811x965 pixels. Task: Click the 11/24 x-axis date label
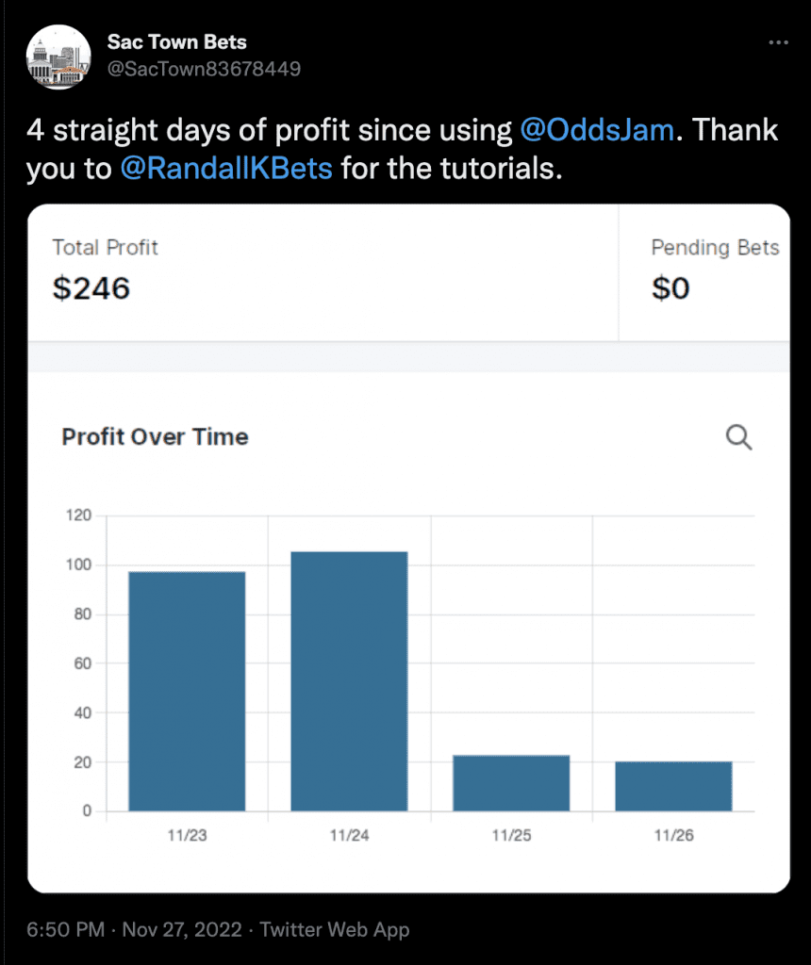tap(349, 835)
